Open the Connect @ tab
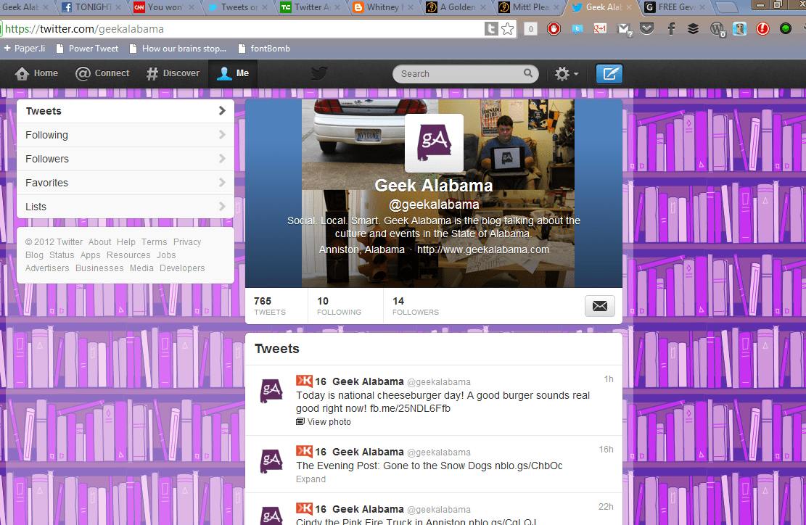The height and width of the screenshot is (525, 806). 102,73
